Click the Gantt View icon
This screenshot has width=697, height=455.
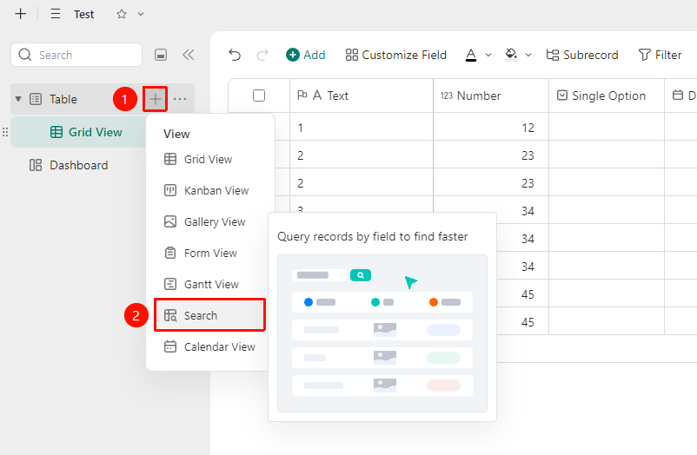tap(170, 284)
